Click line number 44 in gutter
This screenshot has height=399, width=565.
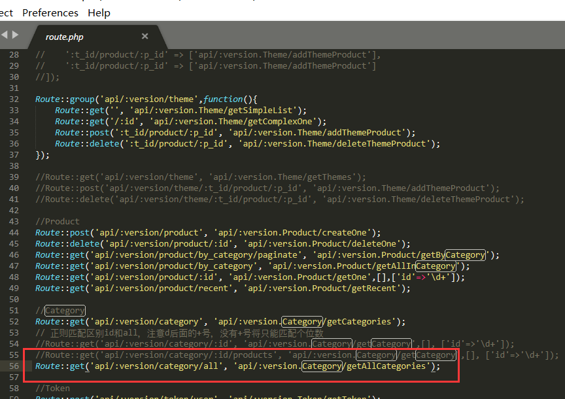click(x=14, y=233)
